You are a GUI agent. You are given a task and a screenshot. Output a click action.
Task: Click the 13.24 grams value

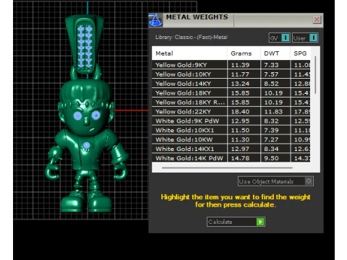click(240, 84)
